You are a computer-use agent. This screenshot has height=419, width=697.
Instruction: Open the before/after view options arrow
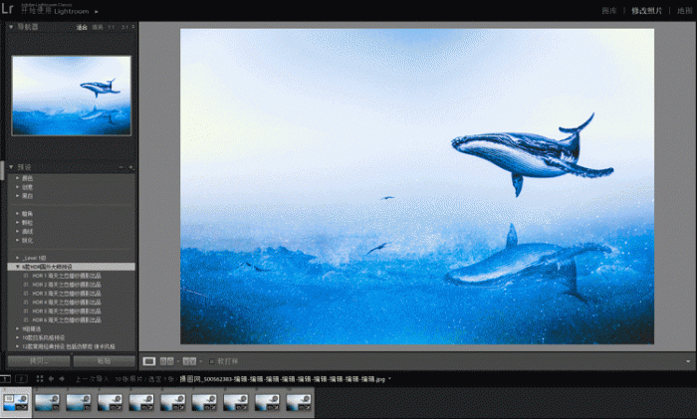point(200,361)
